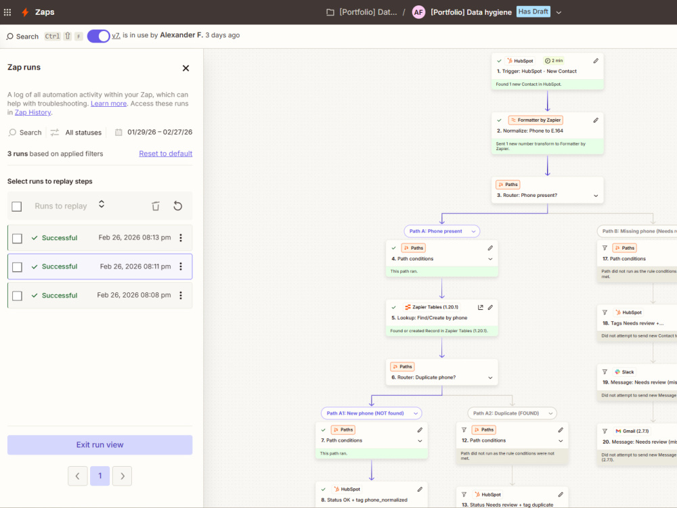677x508 pixels.
Task: Close the Zap runs panel
Action: point(185,68)
